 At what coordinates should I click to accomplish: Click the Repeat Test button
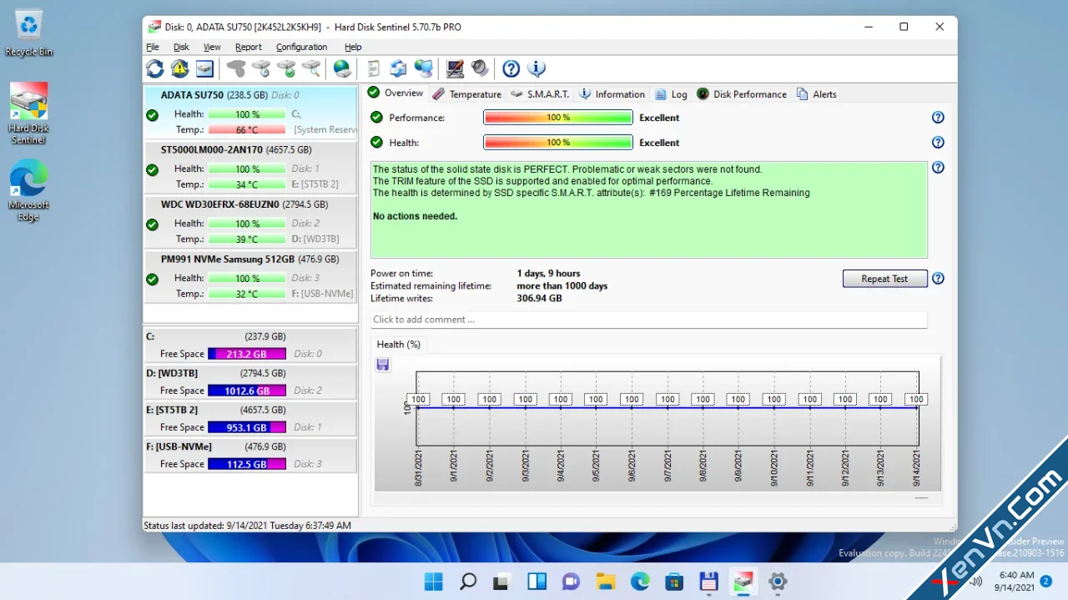coord(884,279)
